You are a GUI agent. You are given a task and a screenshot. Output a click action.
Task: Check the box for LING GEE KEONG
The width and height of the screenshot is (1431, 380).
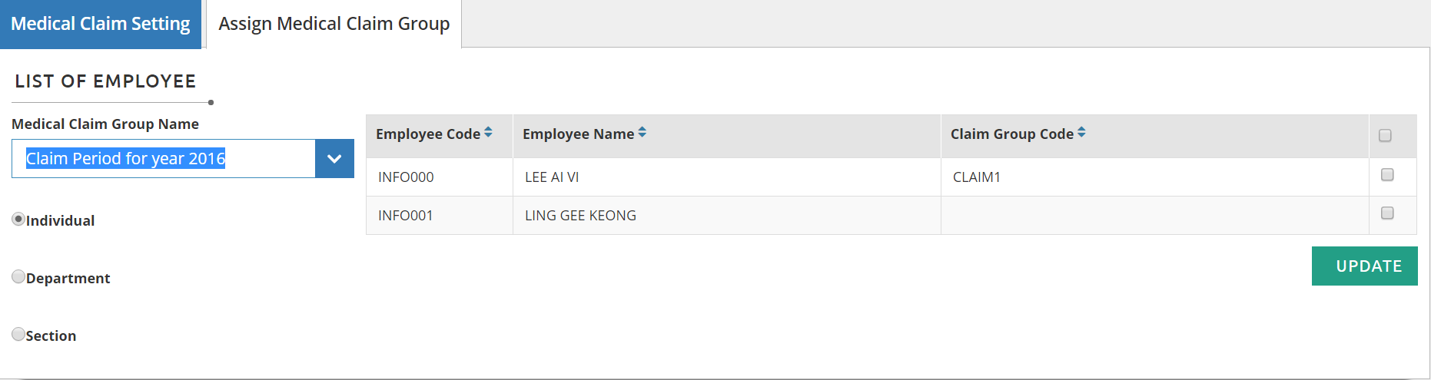1387,213
